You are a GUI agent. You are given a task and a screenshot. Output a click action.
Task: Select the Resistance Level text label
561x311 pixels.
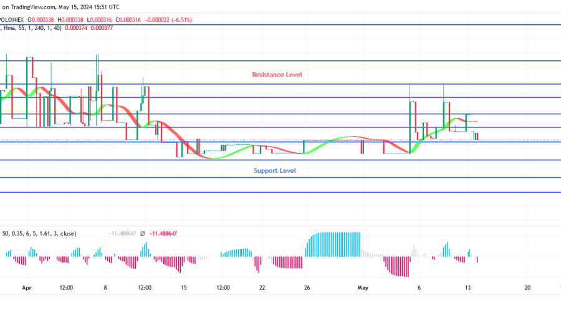(x=277, y=75)
